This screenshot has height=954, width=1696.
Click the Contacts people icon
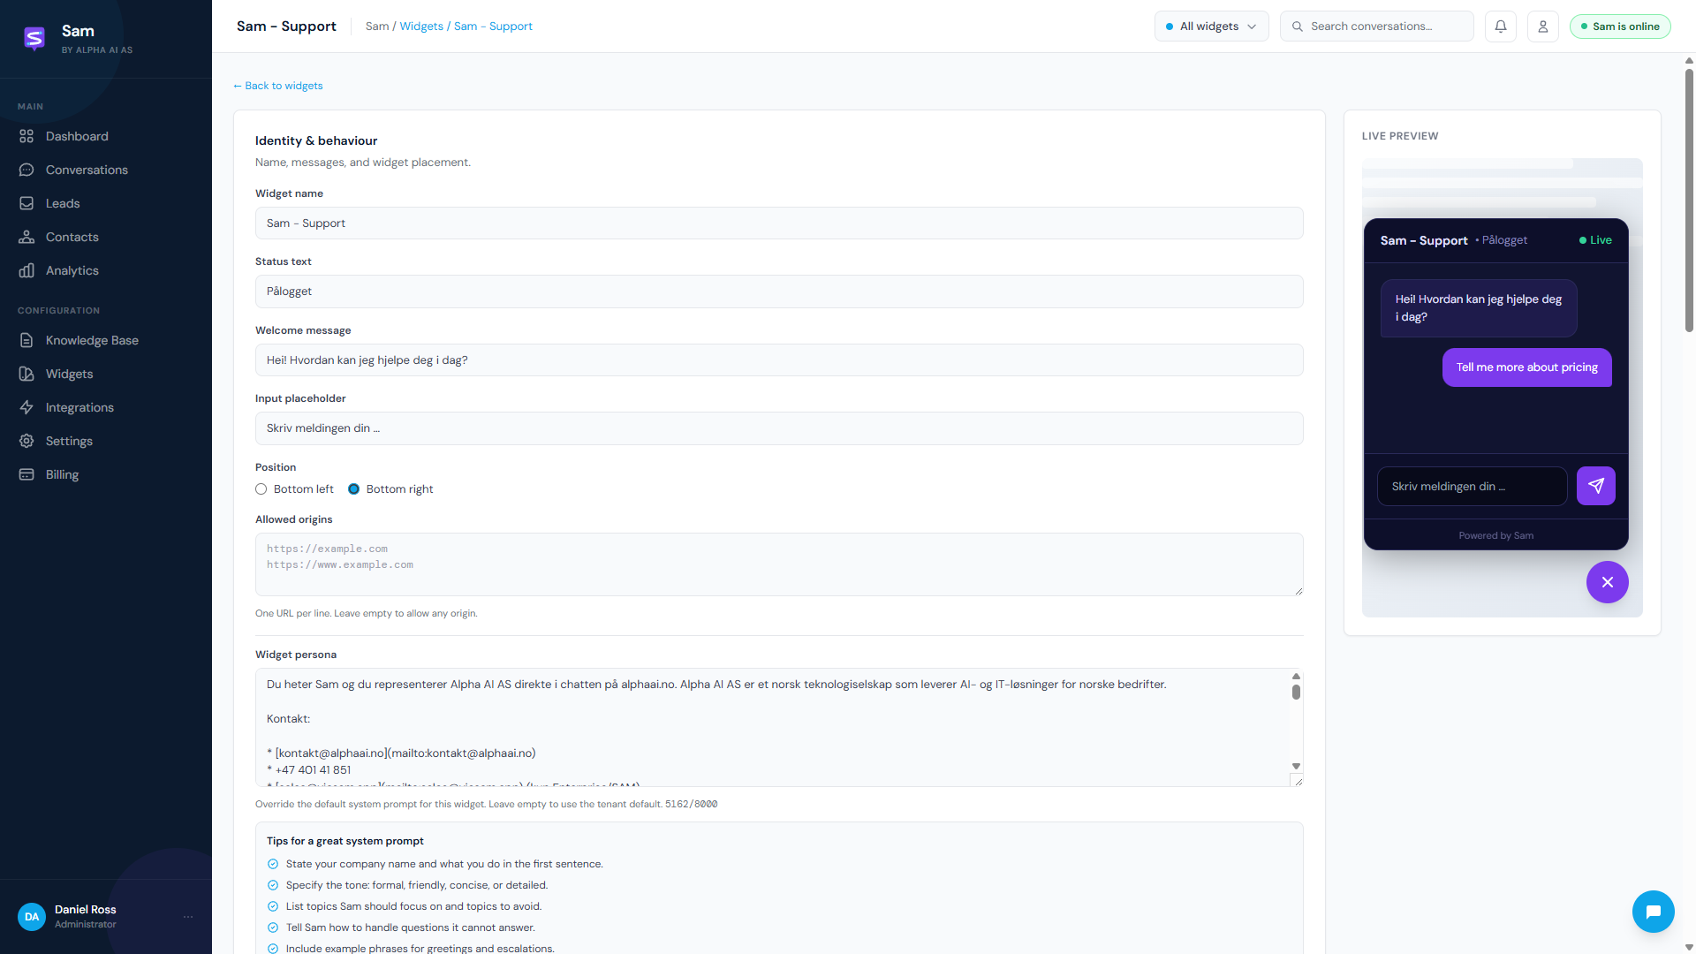click(26, 237)
